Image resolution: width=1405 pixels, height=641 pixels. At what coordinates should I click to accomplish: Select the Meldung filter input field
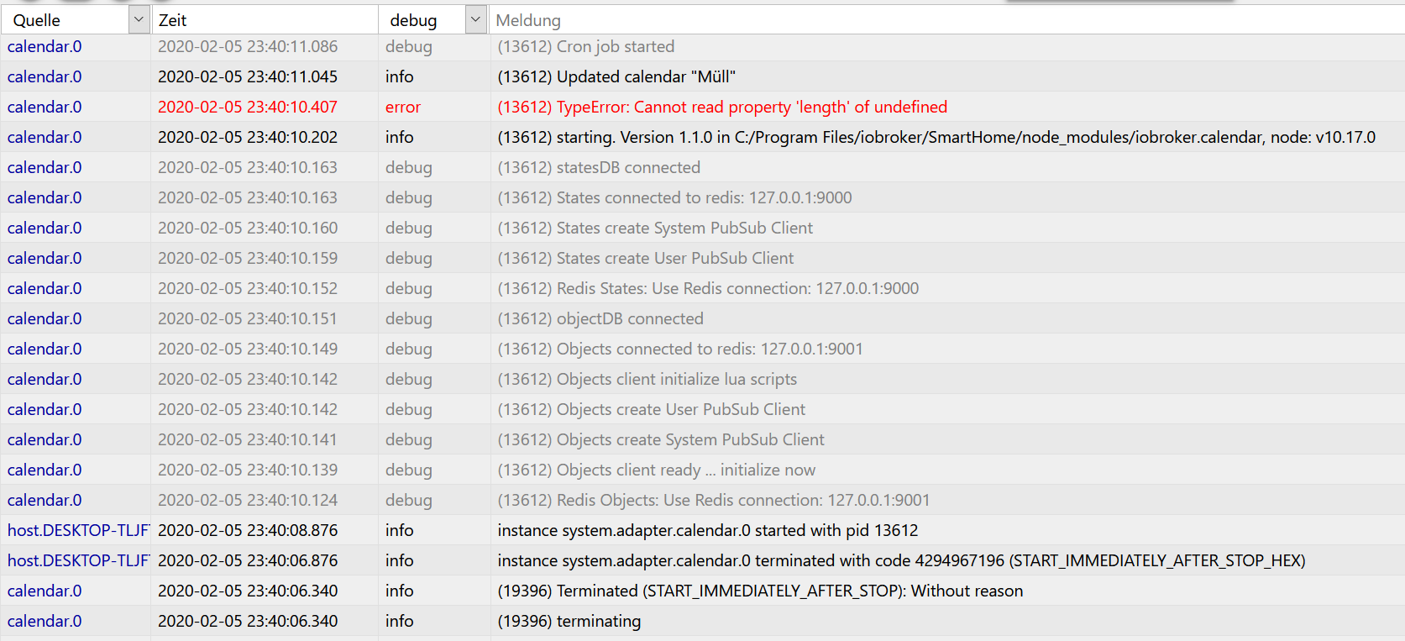(x=947, y=19)
